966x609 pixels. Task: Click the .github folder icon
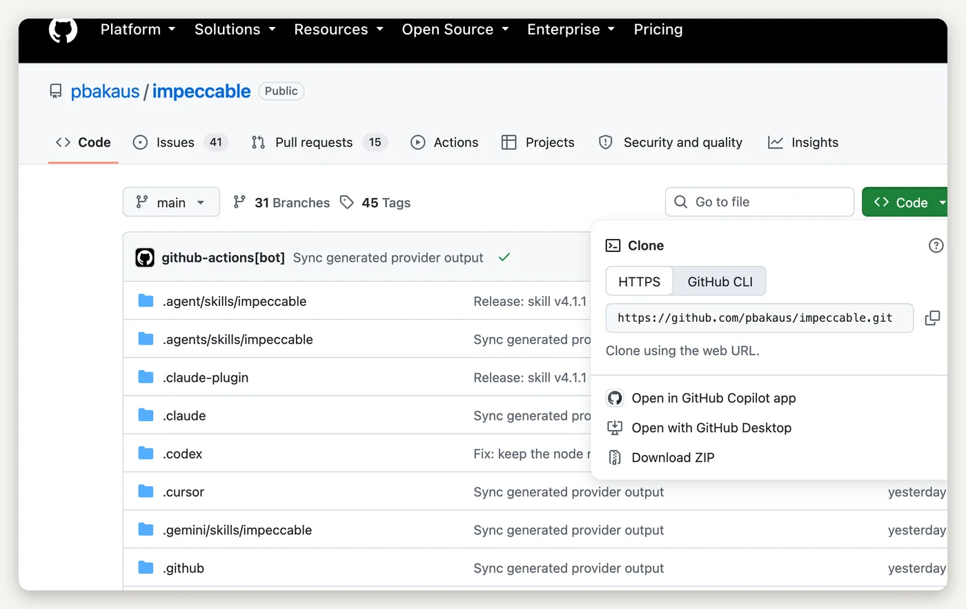[x=146, y=567]
